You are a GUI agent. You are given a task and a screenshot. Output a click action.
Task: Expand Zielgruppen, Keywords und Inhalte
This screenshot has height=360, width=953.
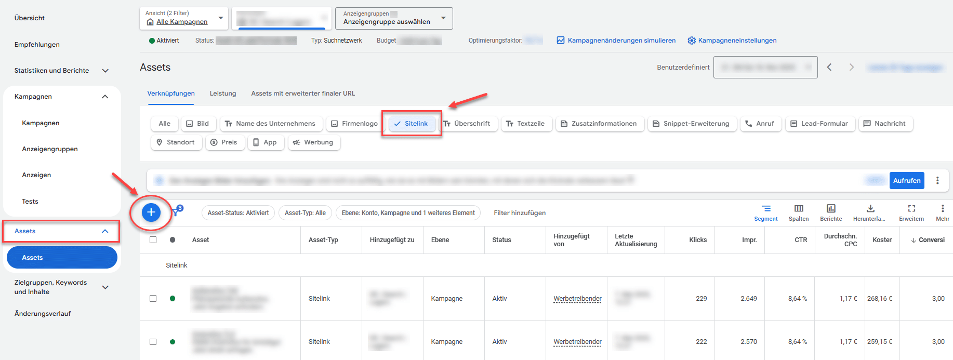tap(105, 287)
